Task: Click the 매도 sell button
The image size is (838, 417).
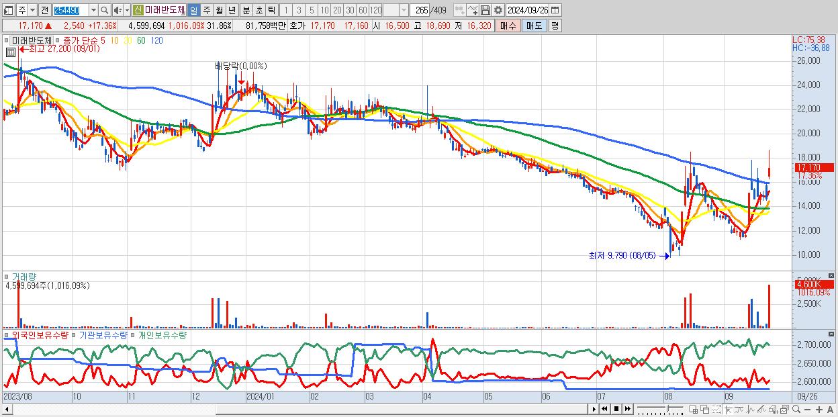Action: (x=534, y=26)
